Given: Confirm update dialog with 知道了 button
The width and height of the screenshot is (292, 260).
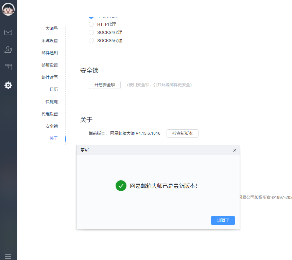Looking at the screenshot, I should (223, 220).
